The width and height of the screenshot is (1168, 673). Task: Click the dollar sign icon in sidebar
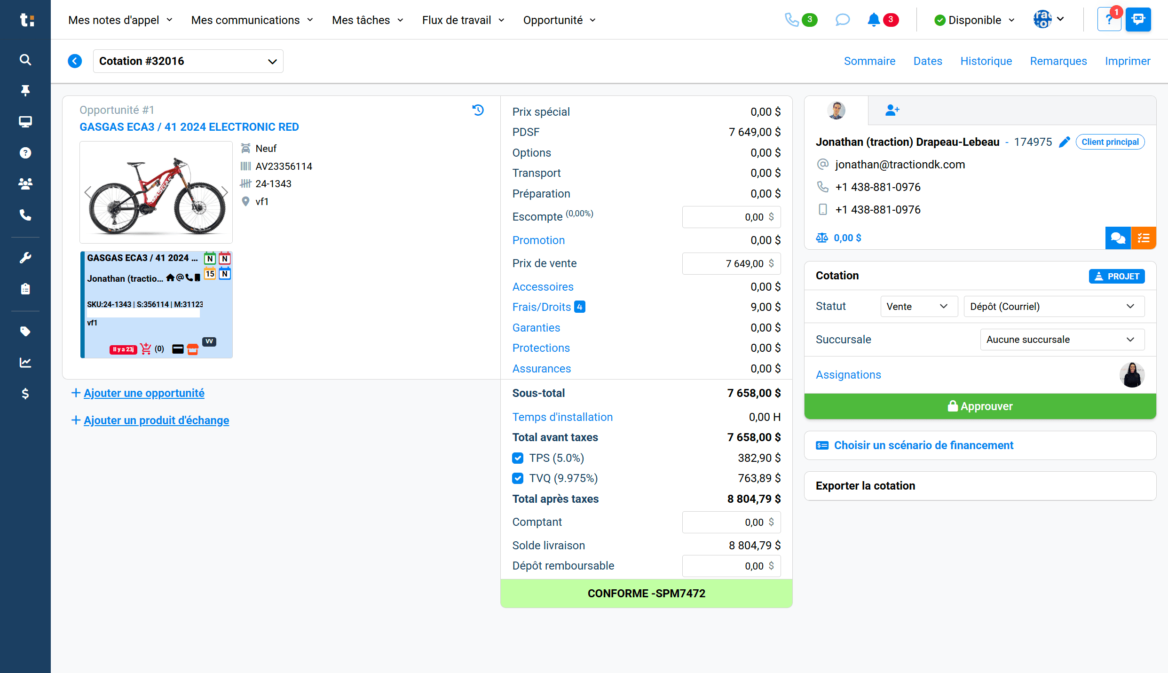tap(25, 394)
